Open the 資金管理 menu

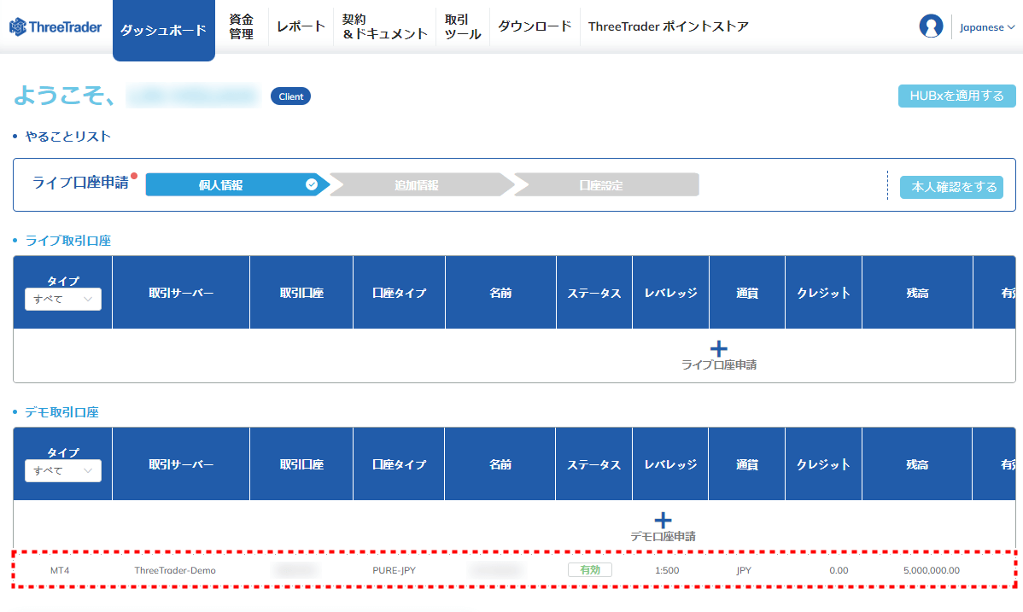tap(242, 26)
